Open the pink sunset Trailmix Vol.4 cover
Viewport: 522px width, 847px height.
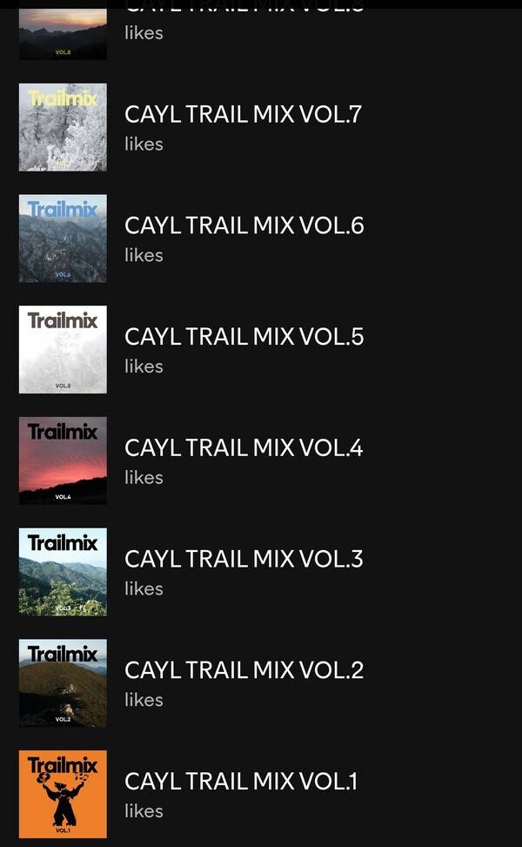[x=63, y=460]
